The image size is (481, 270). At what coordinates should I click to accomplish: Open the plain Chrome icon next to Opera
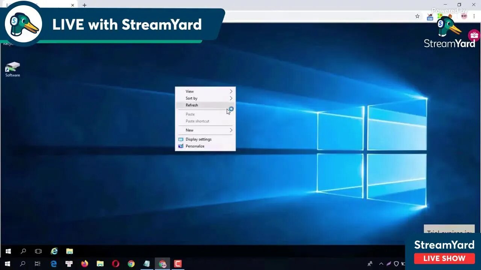coord(131,264)
